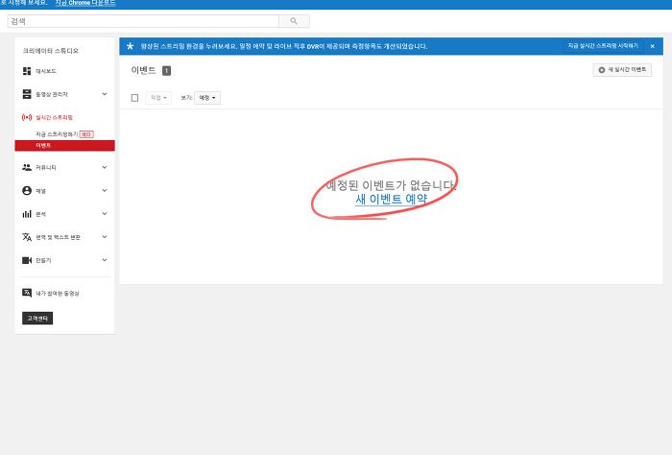Expand the 분석 chevron
Image resolution: width=672 pixels, height=455 pixels.
(x=105, y=213)
